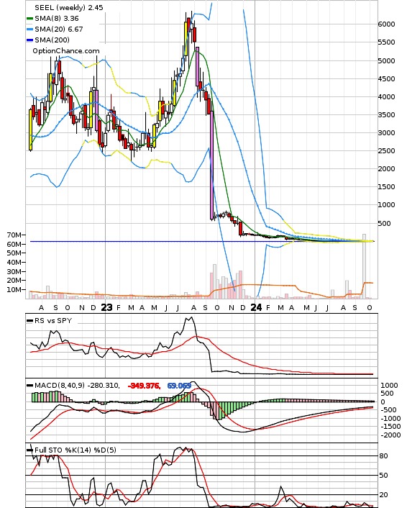Viewport: 407px width, 508px height.
Task: Click the tall volume spike bar near October
Action: (365, 266)
